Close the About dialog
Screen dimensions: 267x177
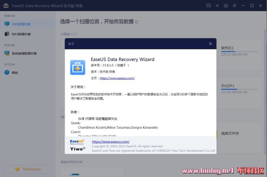[210, 44]
